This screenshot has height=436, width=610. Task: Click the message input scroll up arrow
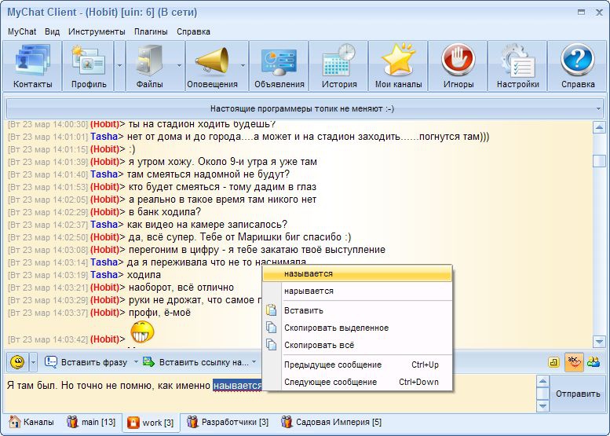542,381
